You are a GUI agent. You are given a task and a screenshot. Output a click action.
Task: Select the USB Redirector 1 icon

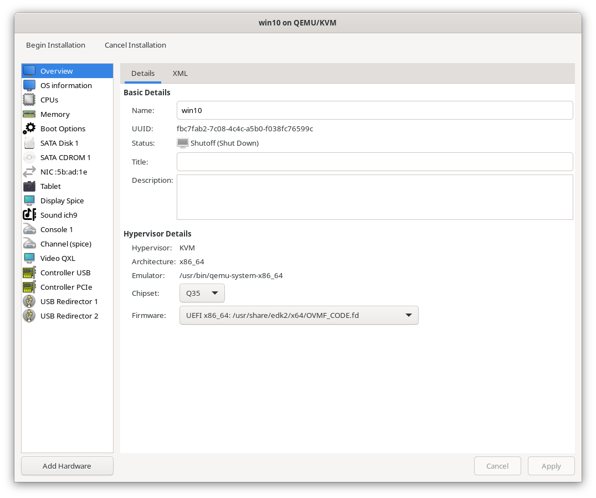click(29, 301)
